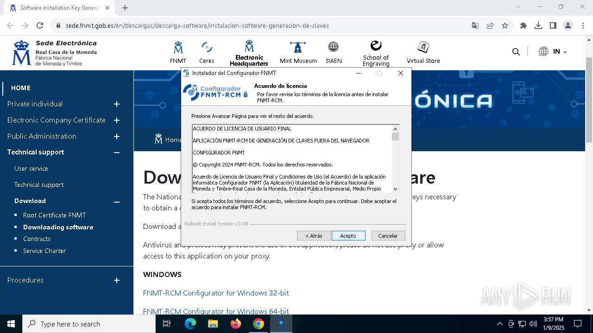Image resolution: width=593 pixels, height=333 pixels.
Task: Open the Service Charter sidebar link
Action: click(x=44, y=251)
